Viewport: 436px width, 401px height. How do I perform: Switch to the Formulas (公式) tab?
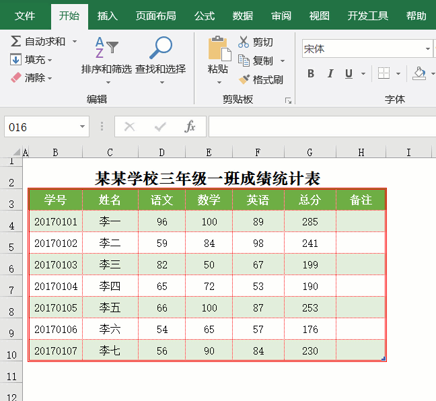[x=205, y=16]
